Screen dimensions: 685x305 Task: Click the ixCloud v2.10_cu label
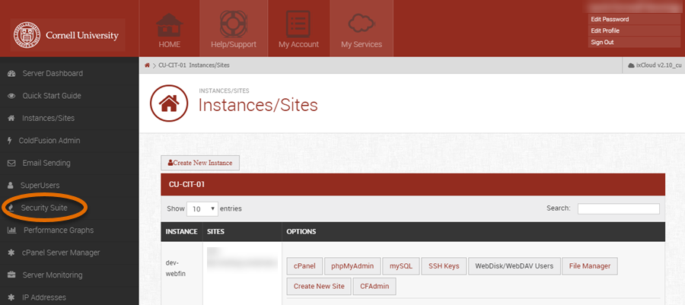pos(659,65)
